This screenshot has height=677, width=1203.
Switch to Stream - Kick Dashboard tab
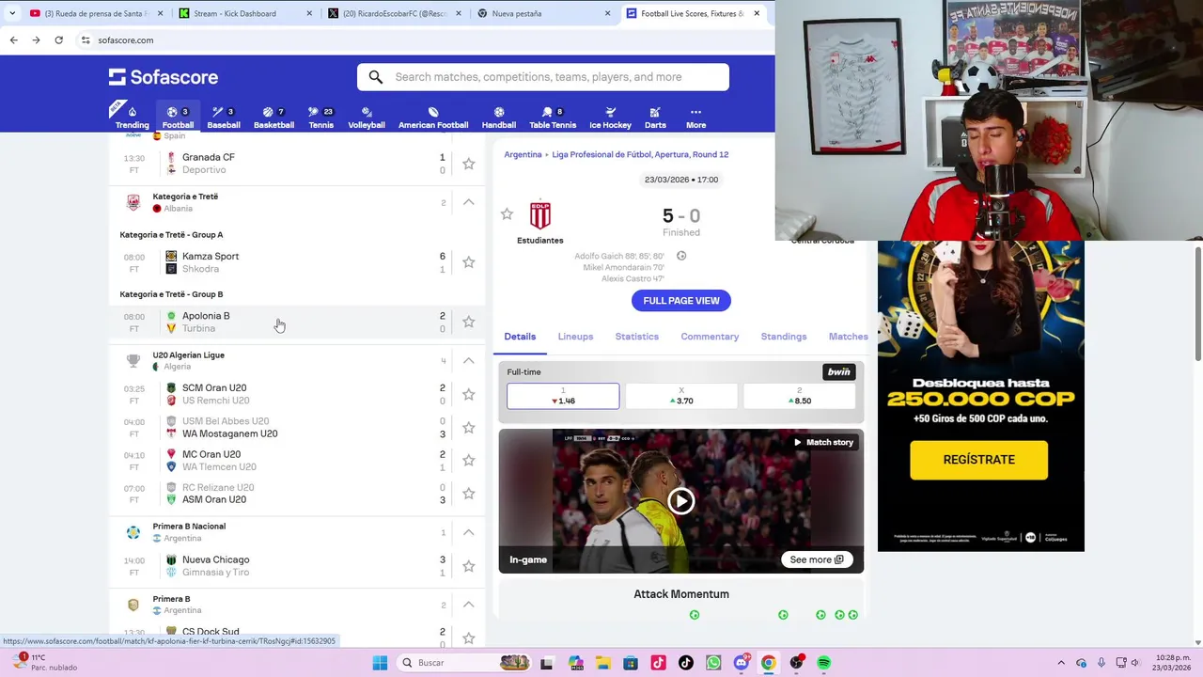click(244, 13)
